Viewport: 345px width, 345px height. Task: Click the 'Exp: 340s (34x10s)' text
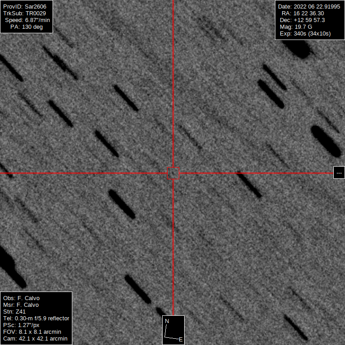305,34
